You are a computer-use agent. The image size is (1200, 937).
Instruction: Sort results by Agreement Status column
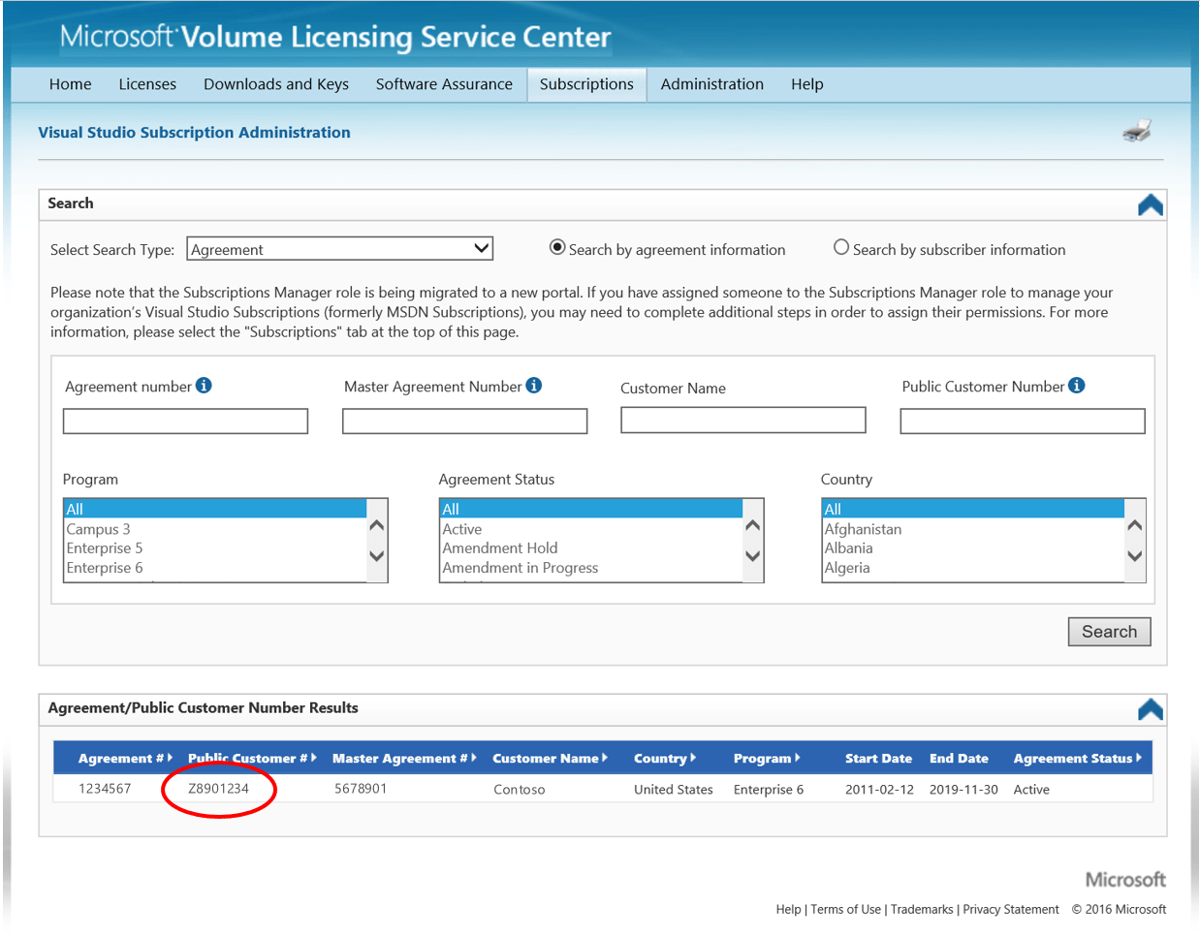pyautogui.click(x=1078, y=759)
